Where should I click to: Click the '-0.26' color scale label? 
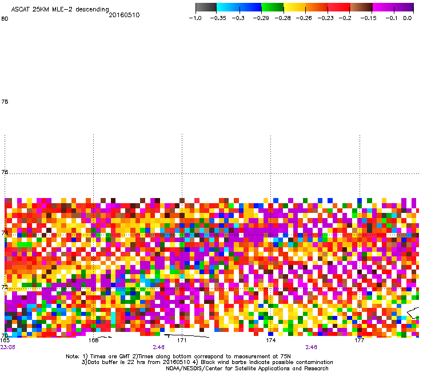click(x=304, y=18)
